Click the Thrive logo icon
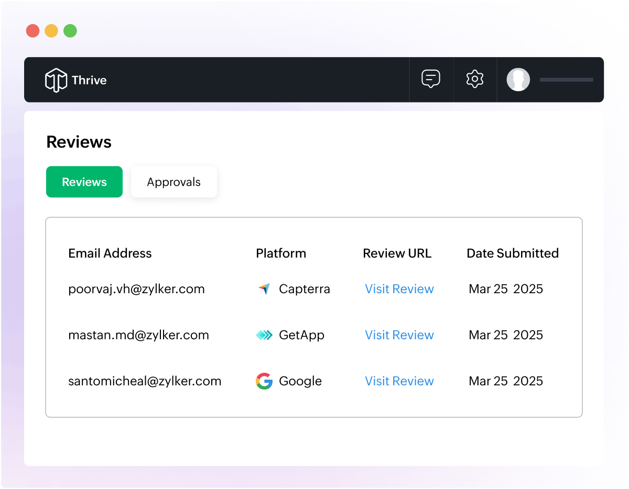Viewport: 629px width, 489px height. (x=56, y=80)
